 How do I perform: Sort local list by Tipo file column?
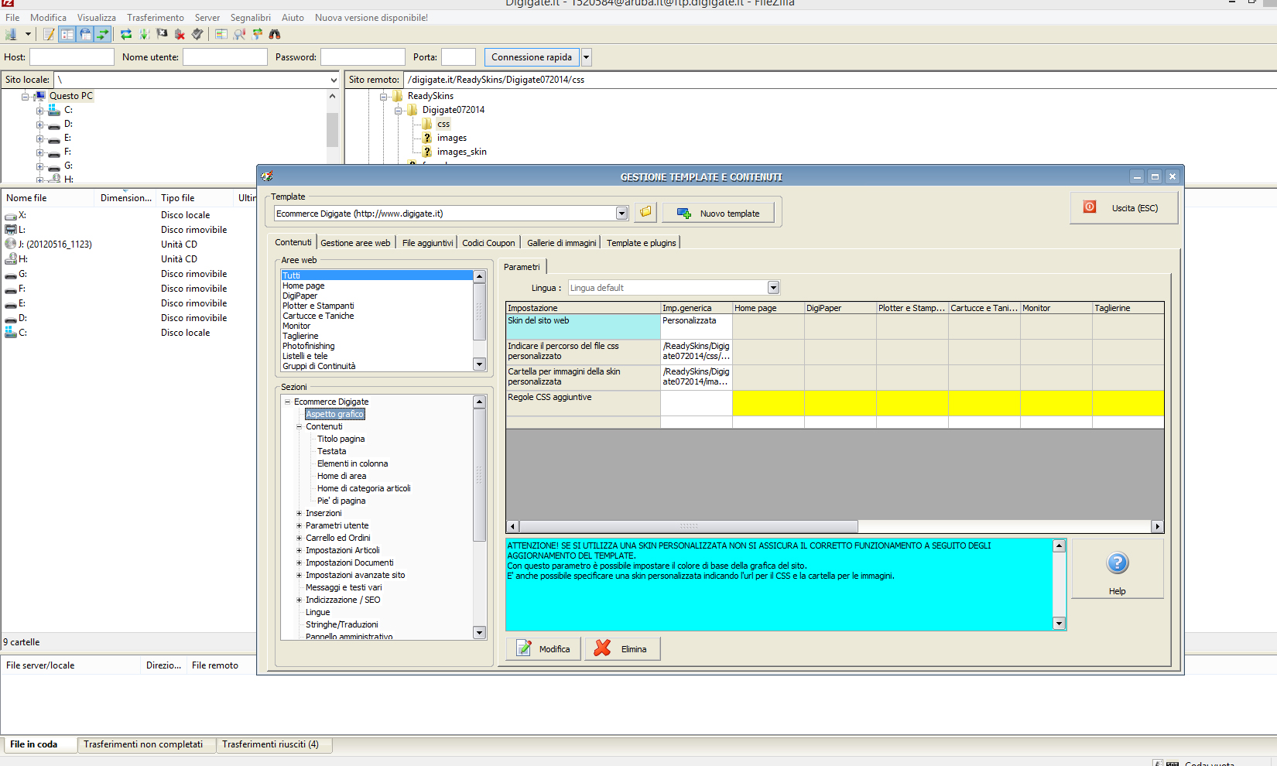[195, 198]
